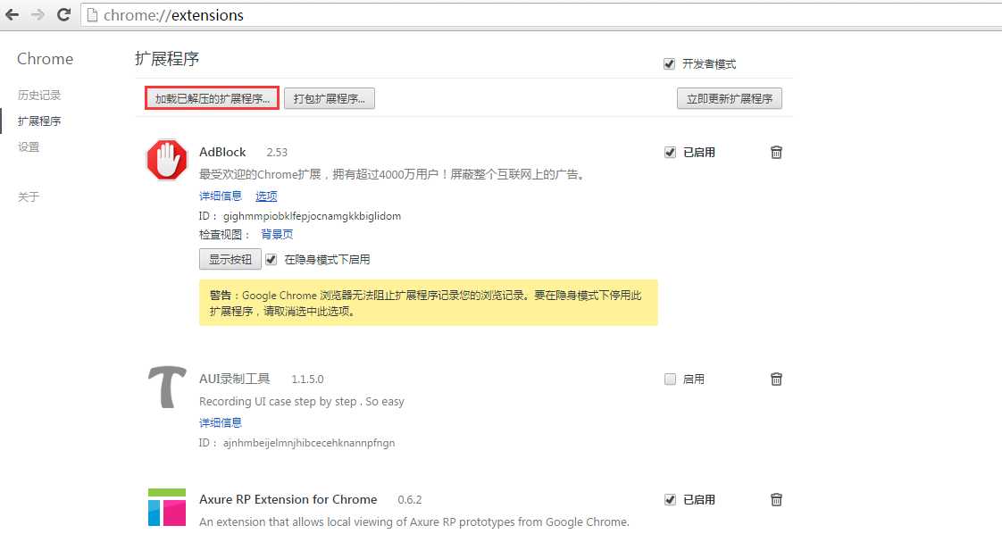Enable the AUI录制工具 extension checkbox
Viewport: 1002px width, 534px height.
click(670, 379)
